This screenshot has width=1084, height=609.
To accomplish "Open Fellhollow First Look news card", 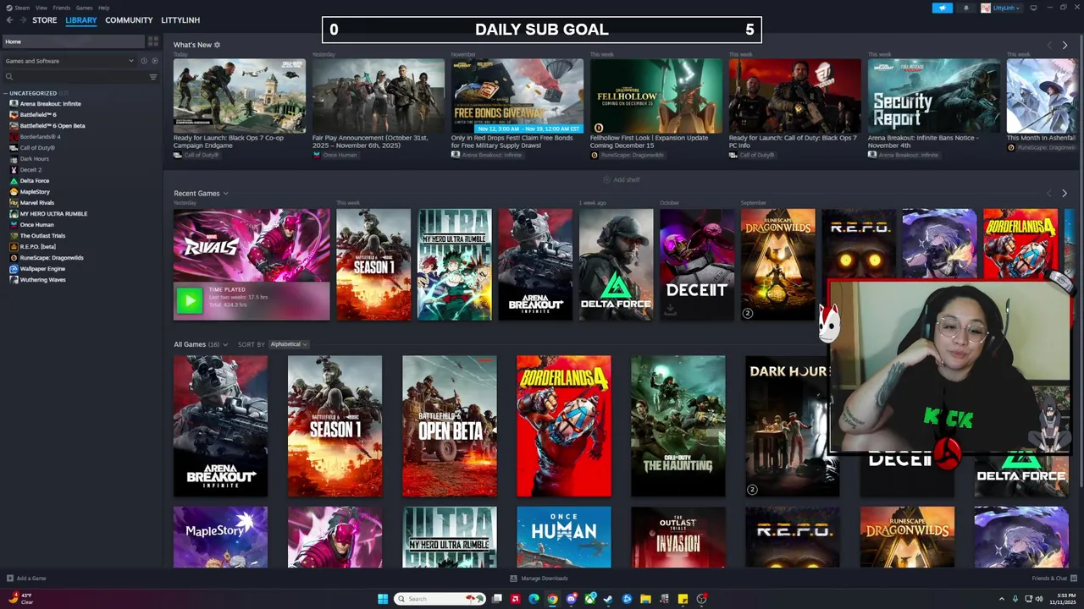I will (x=656, y=96).
